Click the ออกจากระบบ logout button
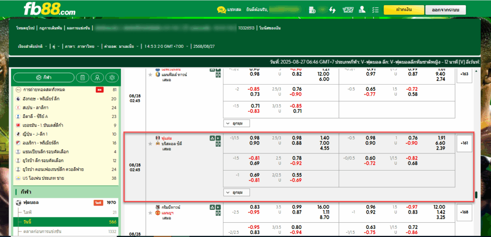The width and height of the screenshot is (491, 237). click(445, 10)
